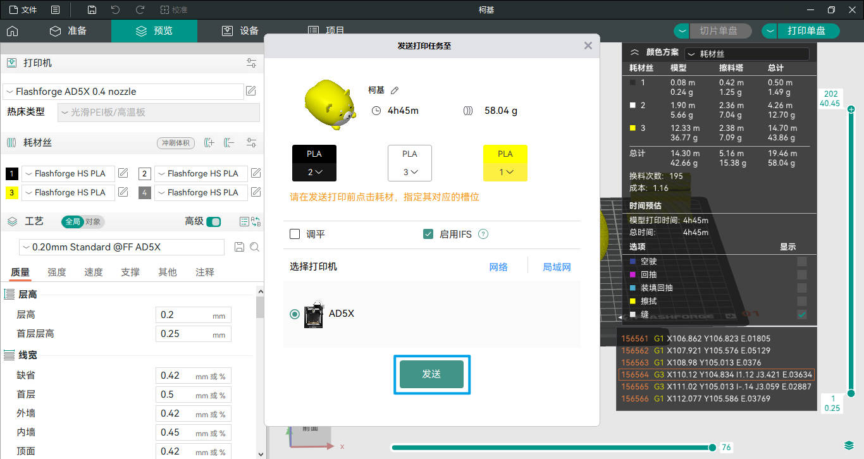Screen dimensions: 864x459
Task: Toggle 缝 seam display checkbox
Action: pos(802,314)
